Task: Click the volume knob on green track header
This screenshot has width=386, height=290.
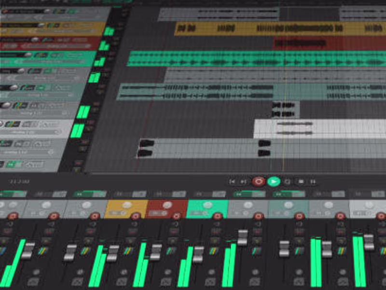Action: point(28,55)
